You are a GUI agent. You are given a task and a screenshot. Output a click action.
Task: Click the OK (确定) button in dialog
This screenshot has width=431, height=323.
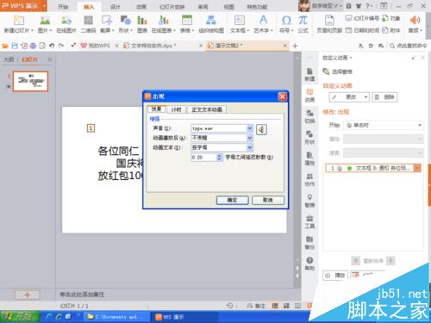pyautogui.click(x=232, y=200)
